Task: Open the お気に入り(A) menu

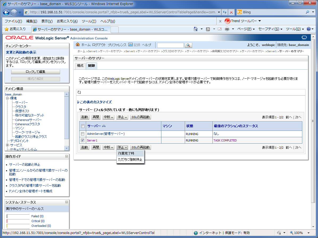Action: (67, 21)
